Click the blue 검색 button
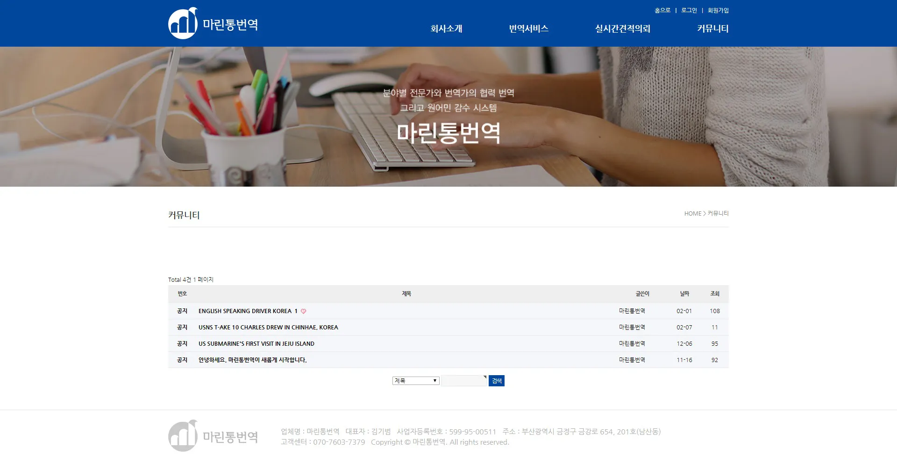The height and width of the screenshot is (461, 897). [497, 381]
